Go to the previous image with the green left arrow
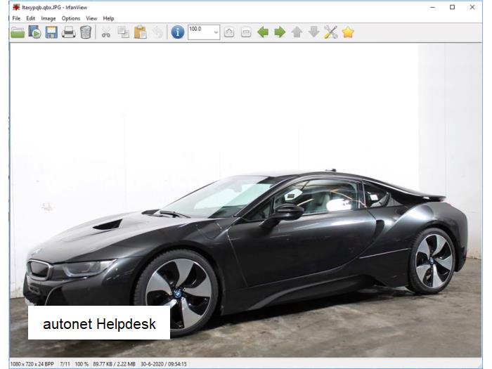This screenshot has height=369, width=492. [263, 32]
